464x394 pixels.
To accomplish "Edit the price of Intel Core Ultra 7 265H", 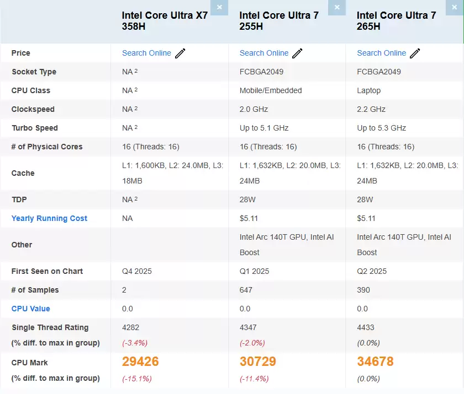I will point(415,53).
